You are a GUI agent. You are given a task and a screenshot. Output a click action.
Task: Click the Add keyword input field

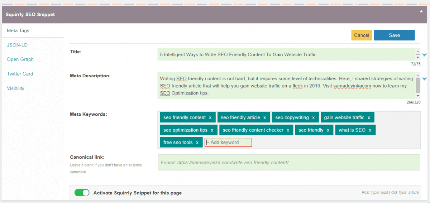[x=228, y=142]
